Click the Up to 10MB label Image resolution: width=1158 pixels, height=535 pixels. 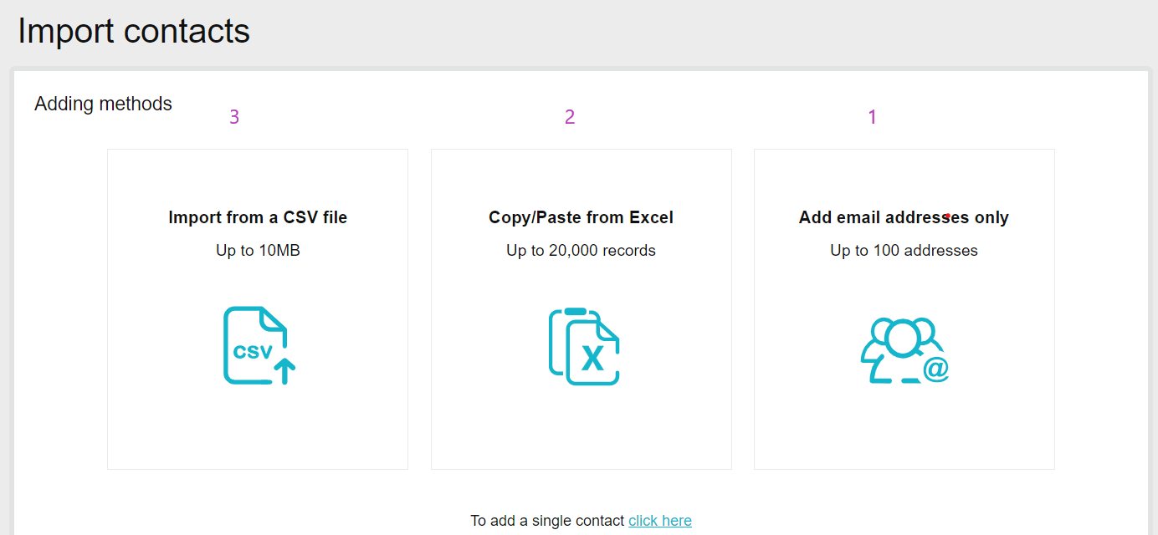257,250
